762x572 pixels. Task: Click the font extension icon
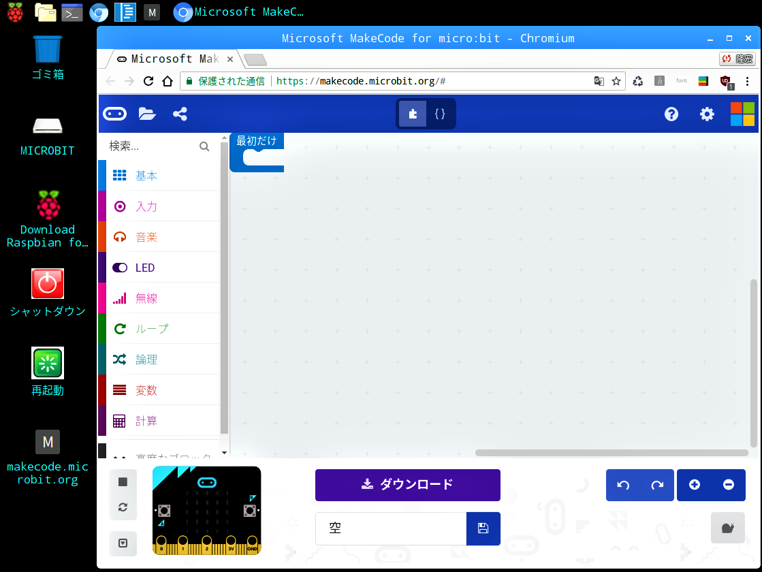pos(682,80)
